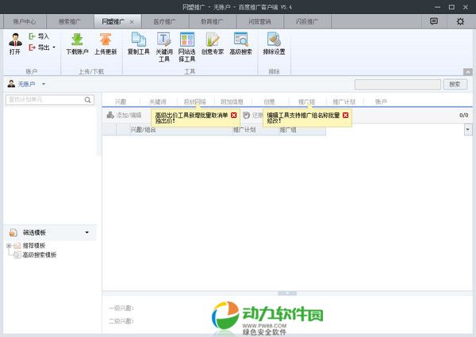Collapse the ribbon with the arrow button
This screenshot has height=337, width=476.
pos(468,72)
